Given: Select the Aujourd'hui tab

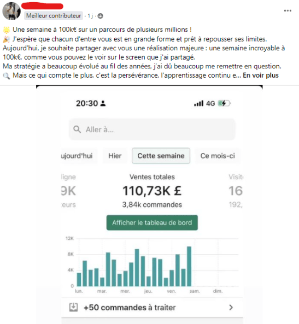Looking at the screenshot, I should tap(79, 156).
